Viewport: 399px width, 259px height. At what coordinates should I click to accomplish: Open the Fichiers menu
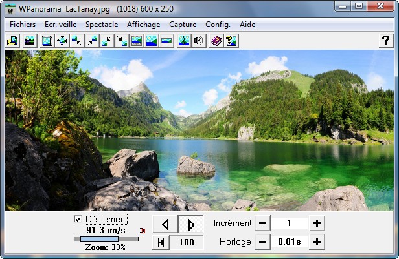coord(23,24)
